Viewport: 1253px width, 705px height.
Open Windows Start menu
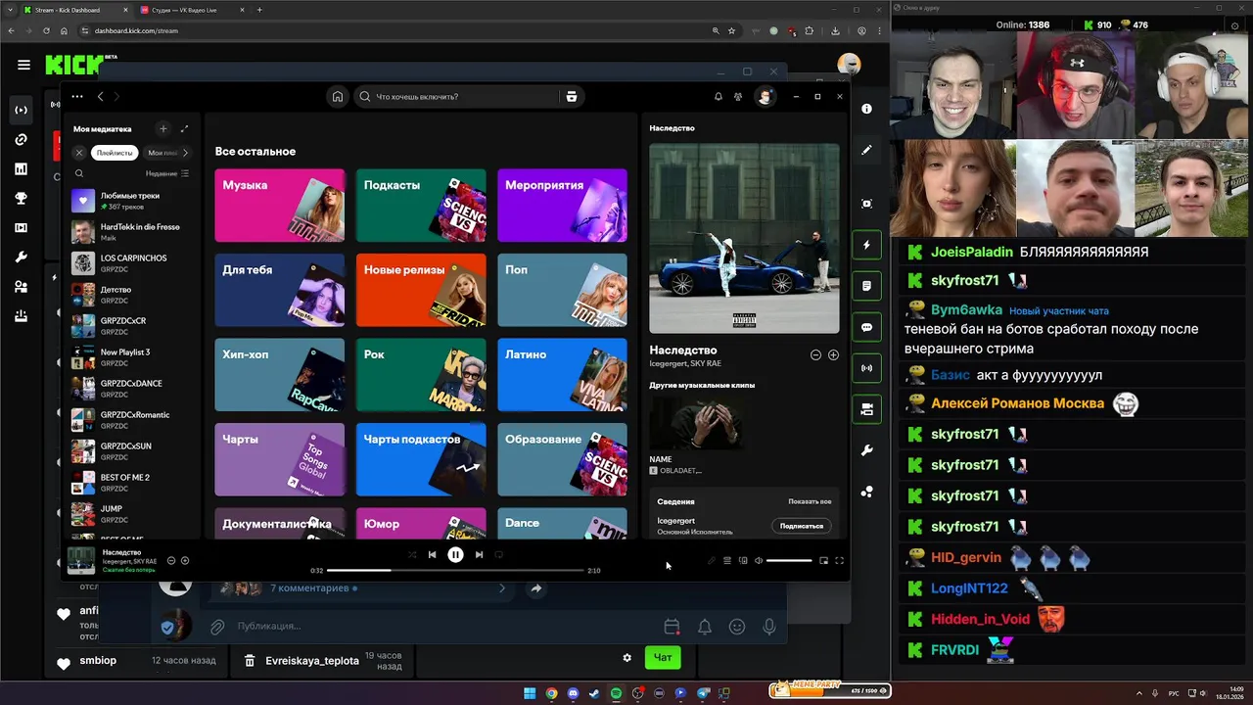click(530, 693)
